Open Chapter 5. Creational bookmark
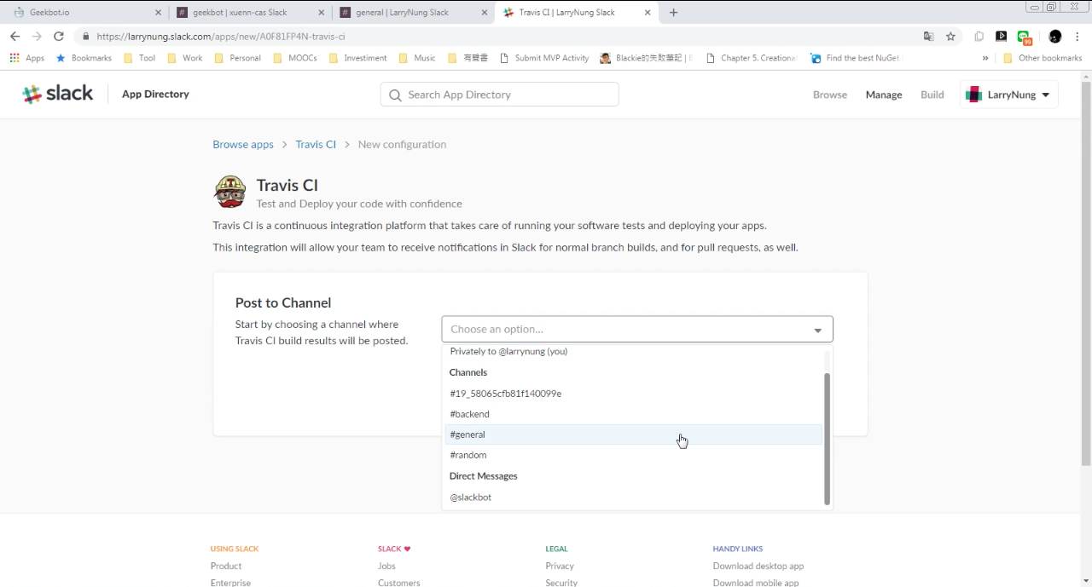The image size is (1092, 587). [x=752, y=58]
